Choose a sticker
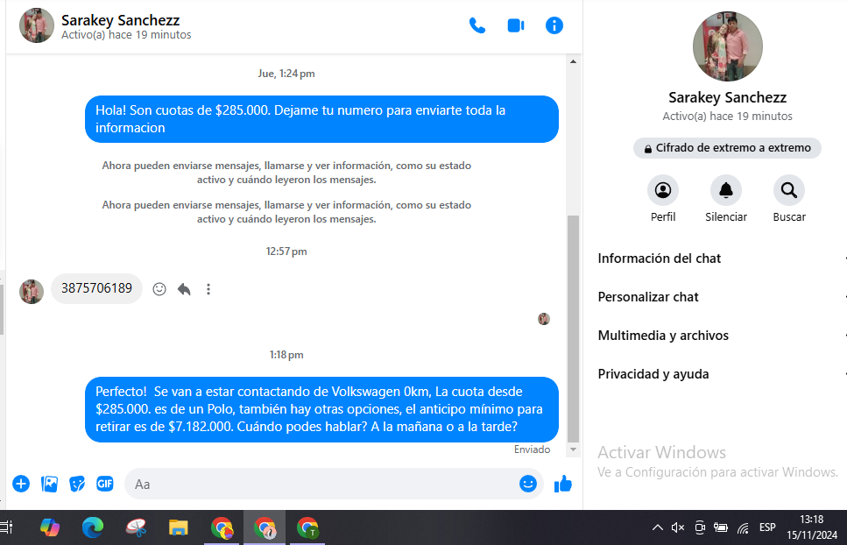Viewport: 847px width, 545px height. click(x=77, y=484)
